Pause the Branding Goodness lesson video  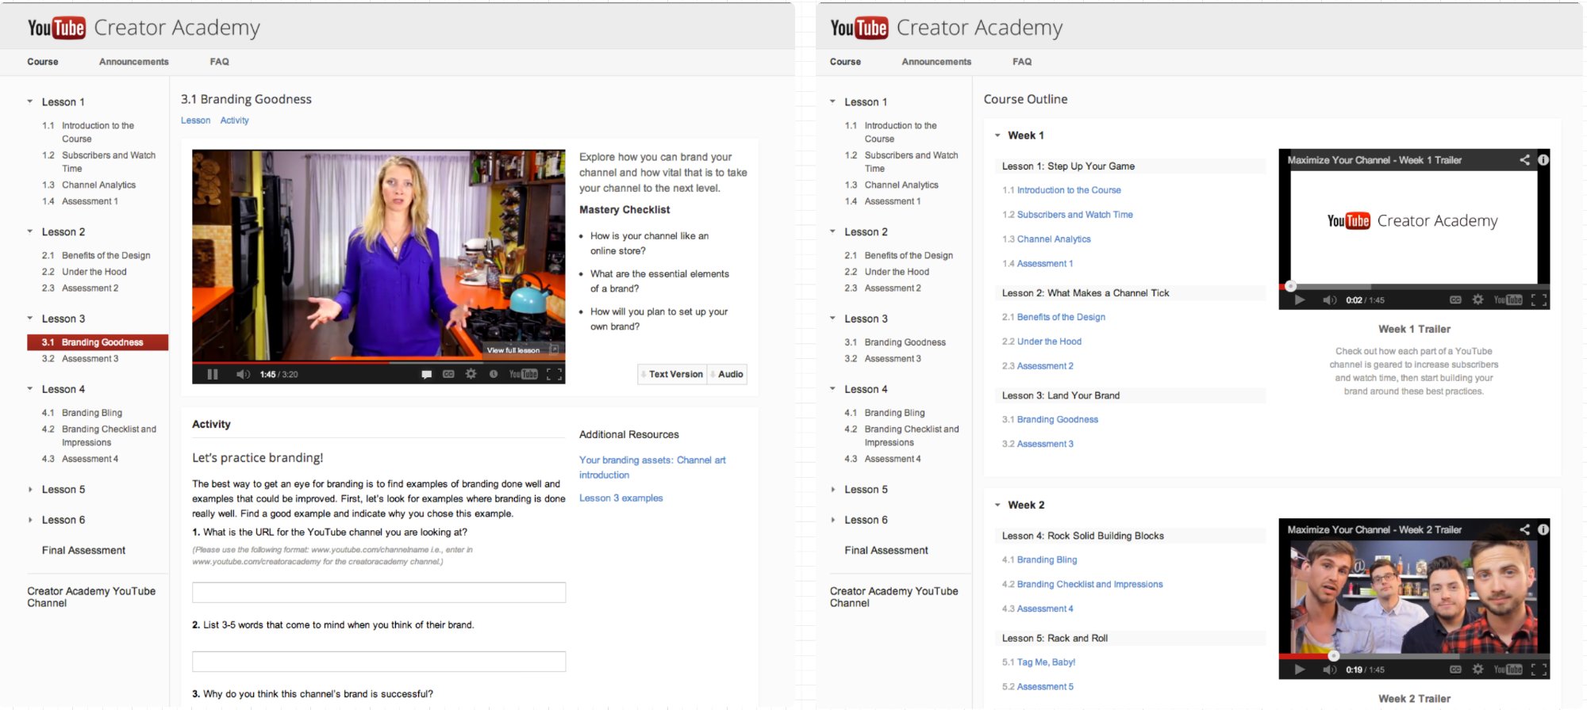point(213,374)
